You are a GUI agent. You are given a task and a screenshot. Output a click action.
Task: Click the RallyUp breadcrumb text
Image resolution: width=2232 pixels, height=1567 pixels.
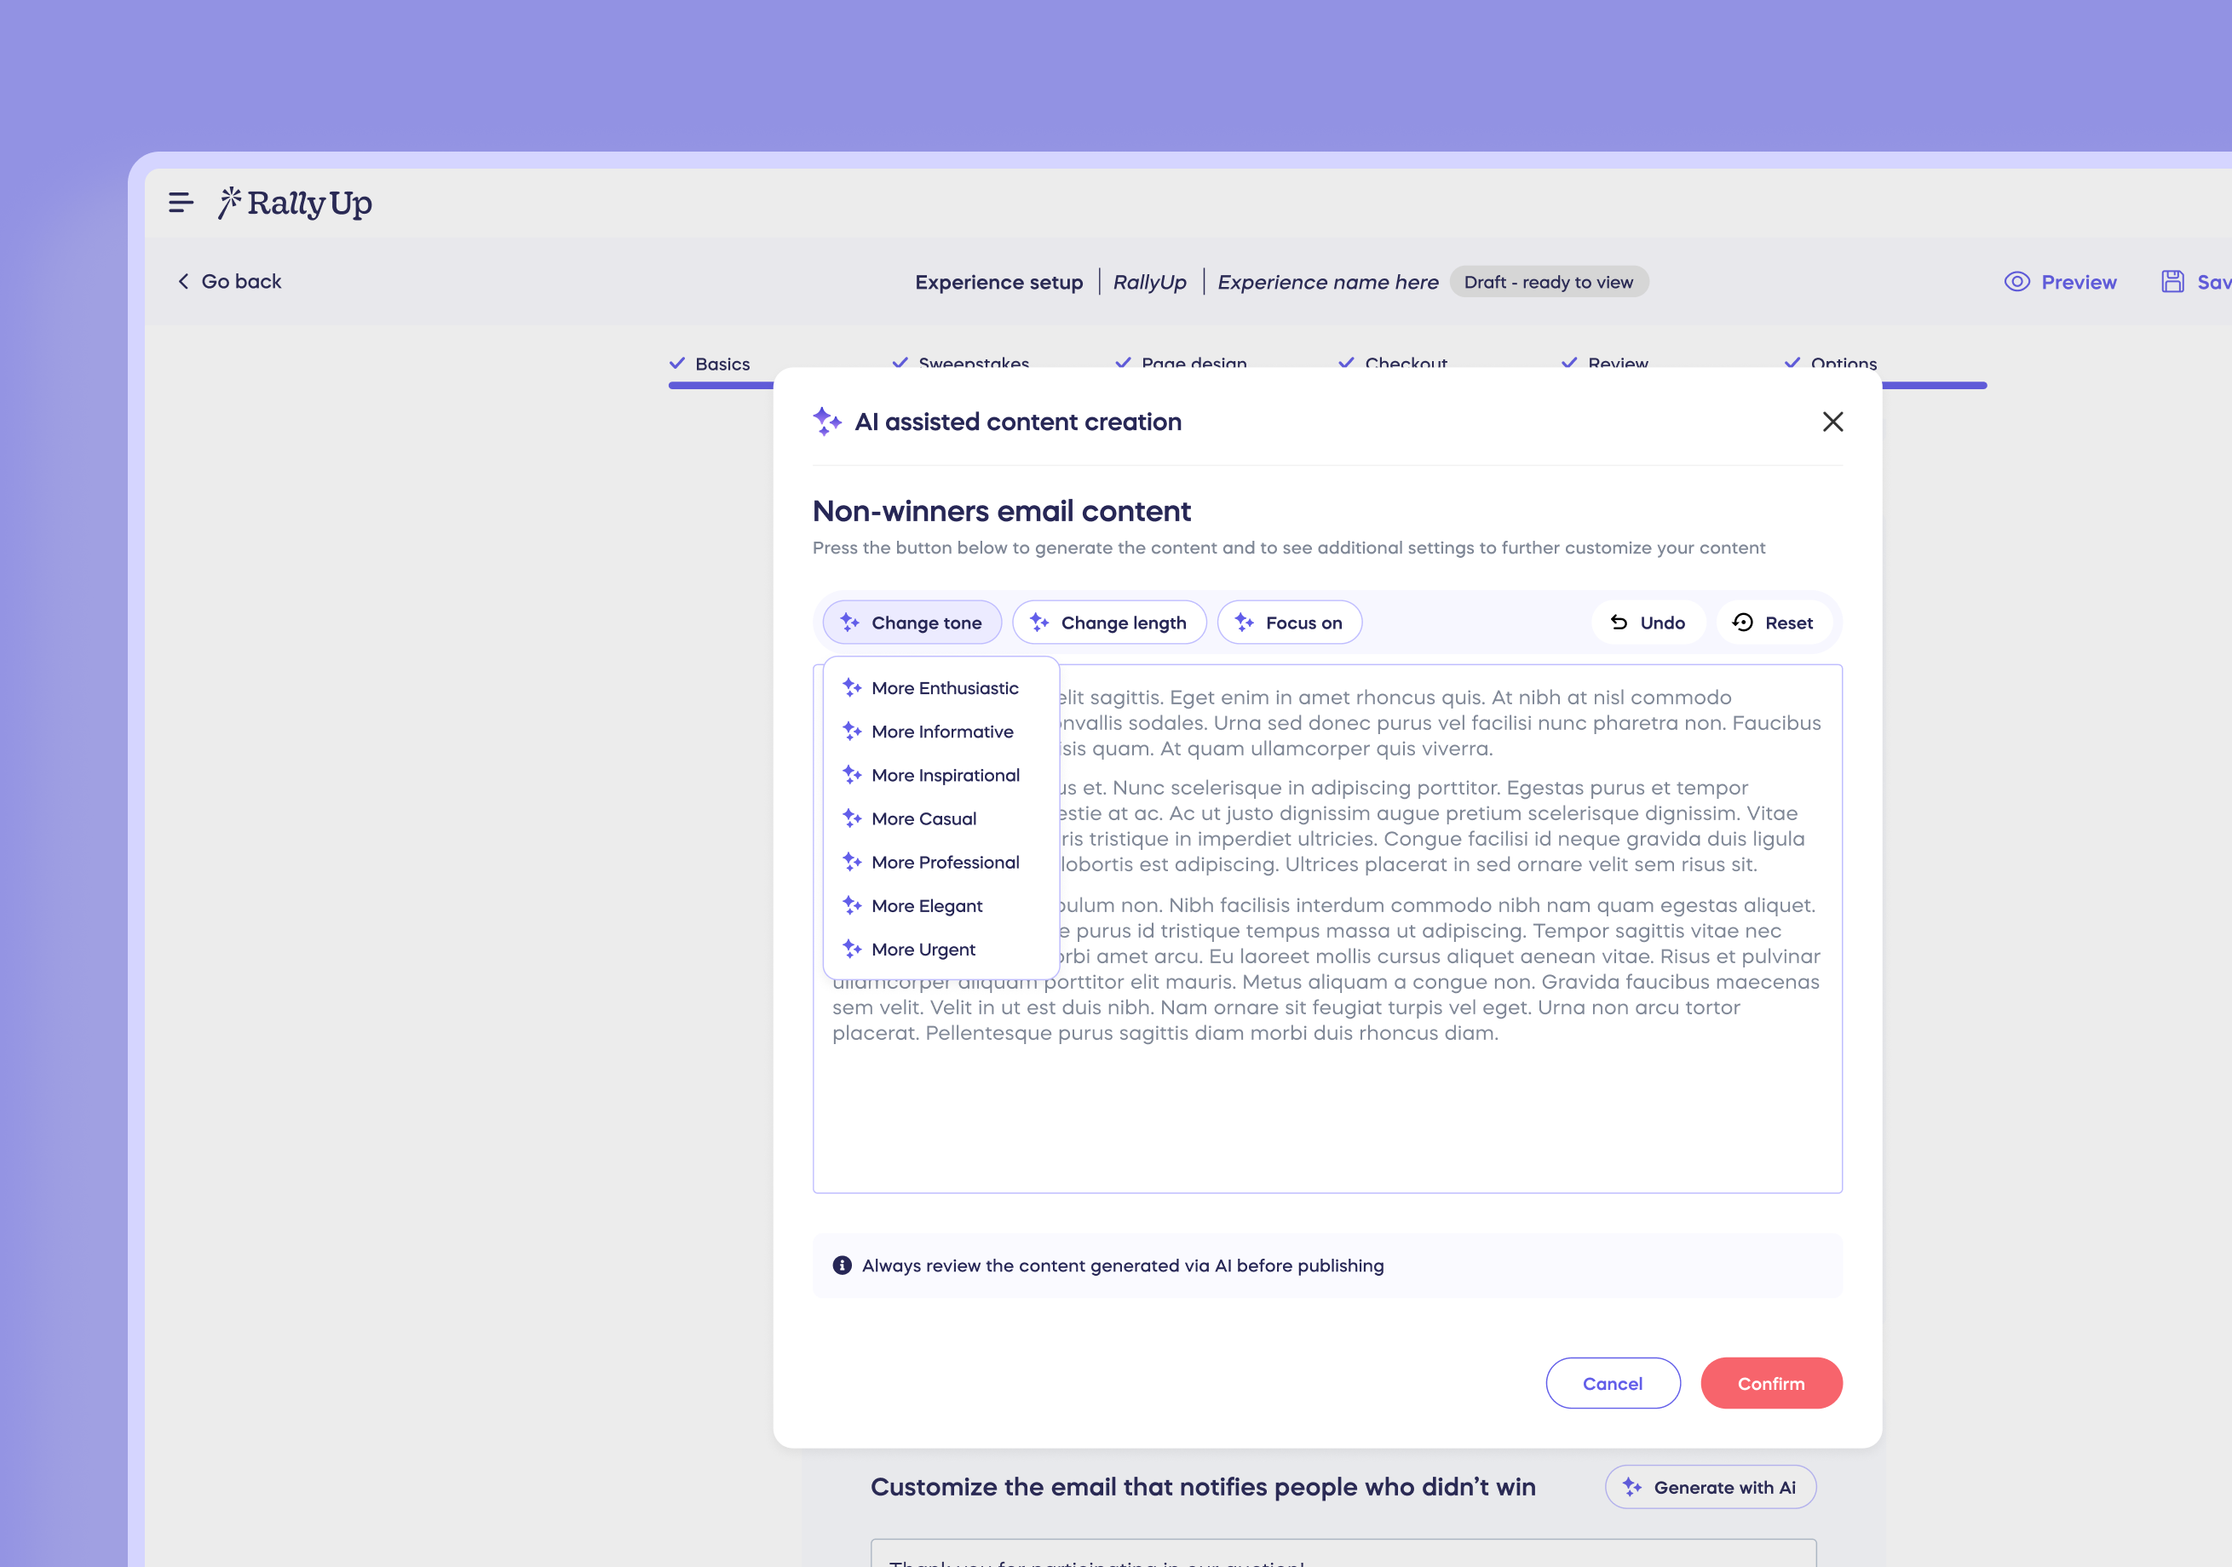(x=1149, y=282)
